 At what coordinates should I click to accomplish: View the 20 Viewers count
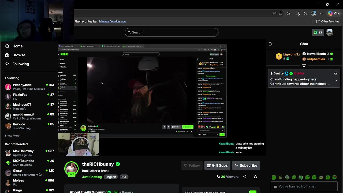pyautogui.click(x=228, y=177)
